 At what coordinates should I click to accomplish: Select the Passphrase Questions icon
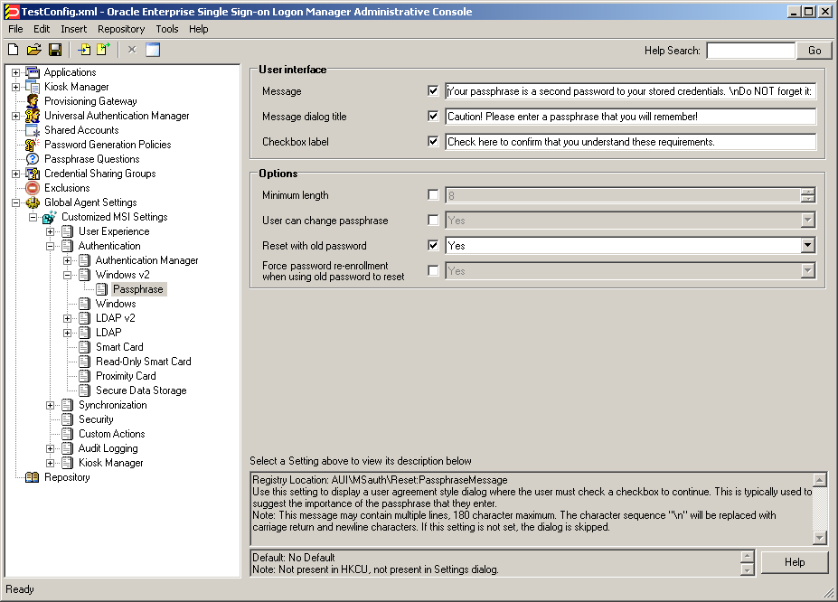(x=32, y=159)
